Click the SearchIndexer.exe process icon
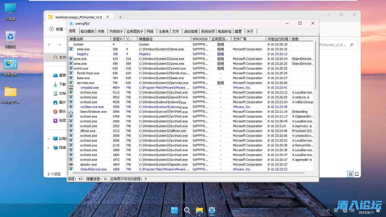This screenshot has height=217, width=386. [x=71, y=112]
